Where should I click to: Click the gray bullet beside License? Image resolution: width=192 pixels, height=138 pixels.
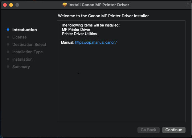pyautogui.click(x=8, y=37)
